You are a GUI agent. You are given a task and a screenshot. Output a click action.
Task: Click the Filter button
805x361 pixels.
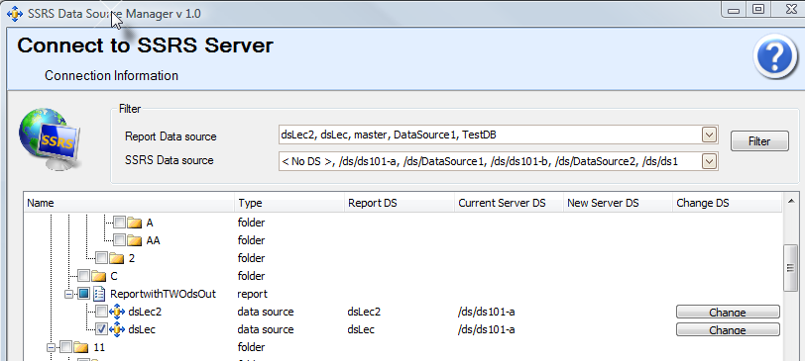point(759,141)
